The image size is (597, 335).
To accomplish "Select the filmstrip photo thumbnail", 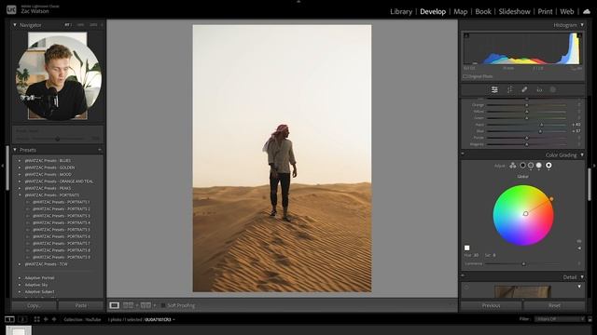I will (19, 330).
